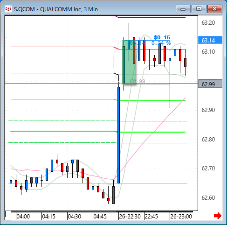
Task: Click the 63.20 price axis label
Action: point(208,23)
